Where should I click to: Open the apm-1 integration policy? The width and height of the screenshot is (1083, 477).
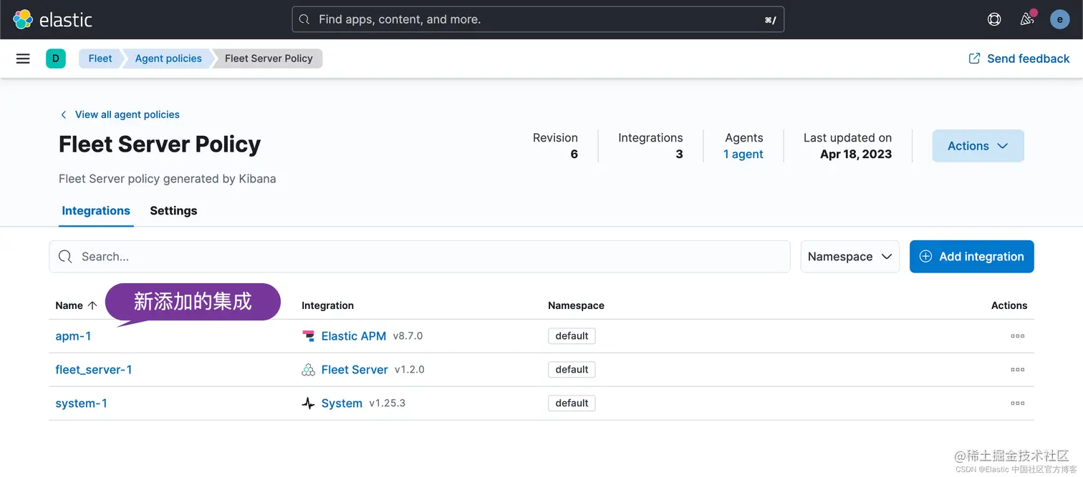coord(73,336)
